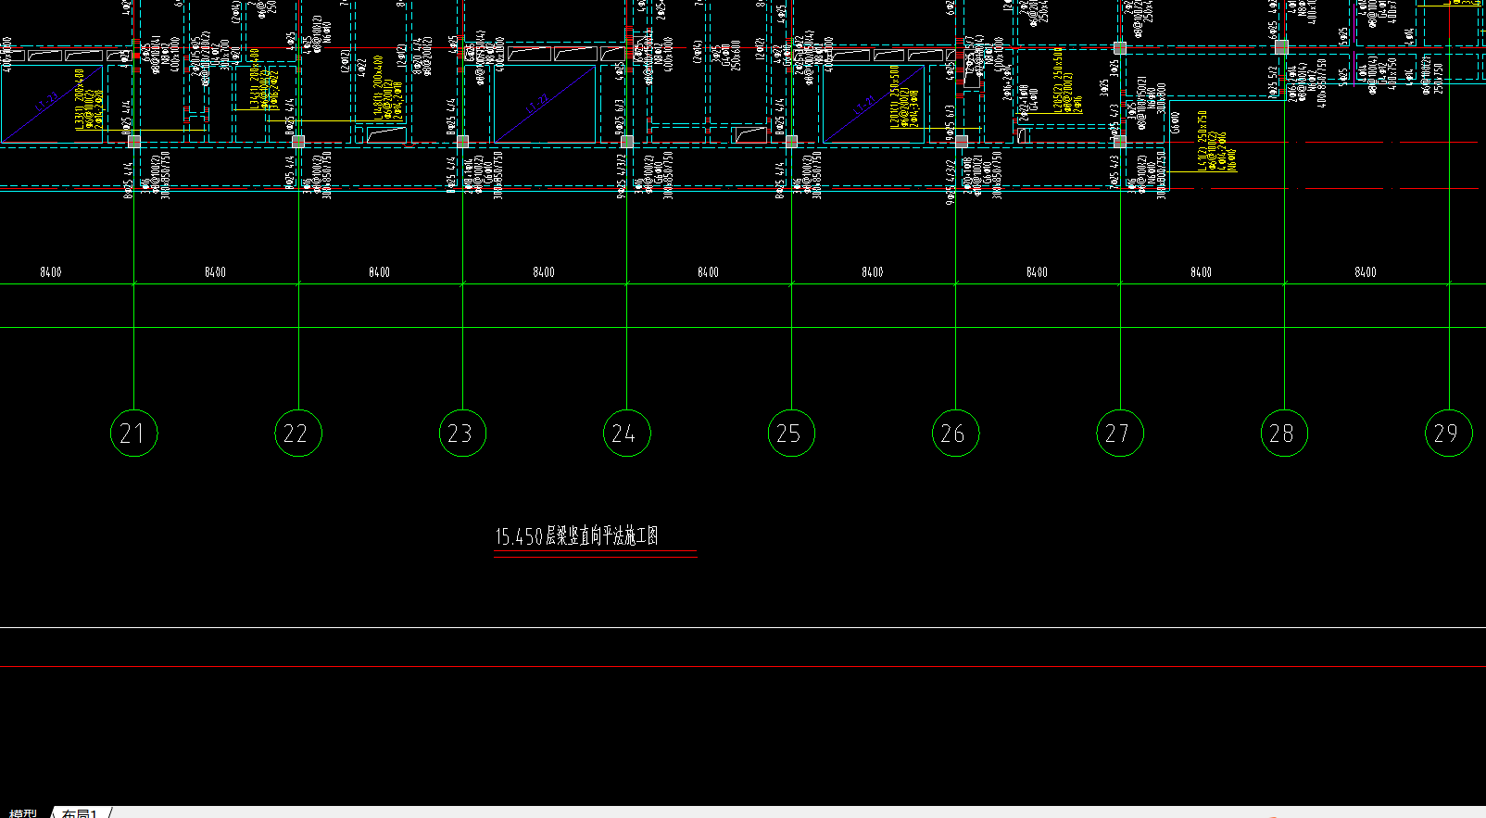Screen dimensions: 1486x818
Task: Pick the axis bubble labeled 24
Action: tap(627, 433)
